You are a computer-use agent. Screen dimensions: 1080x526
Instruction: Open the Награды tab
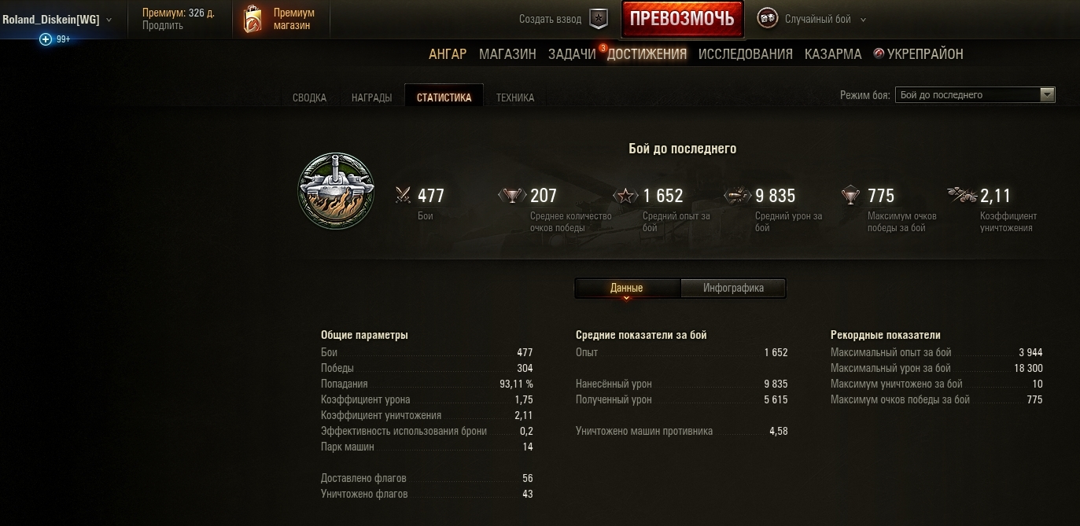click(x=372, y=97)
